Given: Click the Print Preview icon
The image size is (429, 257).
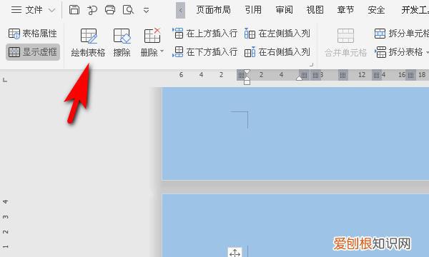Looking at the screenshot, I should click(x=128, y=10).
